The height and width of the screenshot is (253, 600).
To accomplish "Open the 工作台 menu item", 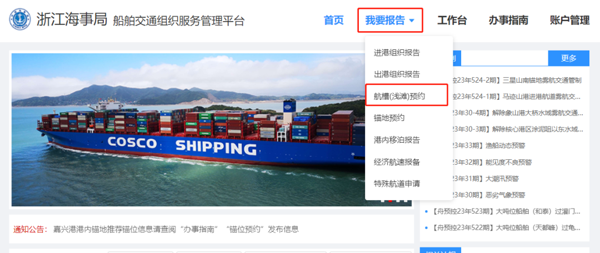I will click(452, 21).
